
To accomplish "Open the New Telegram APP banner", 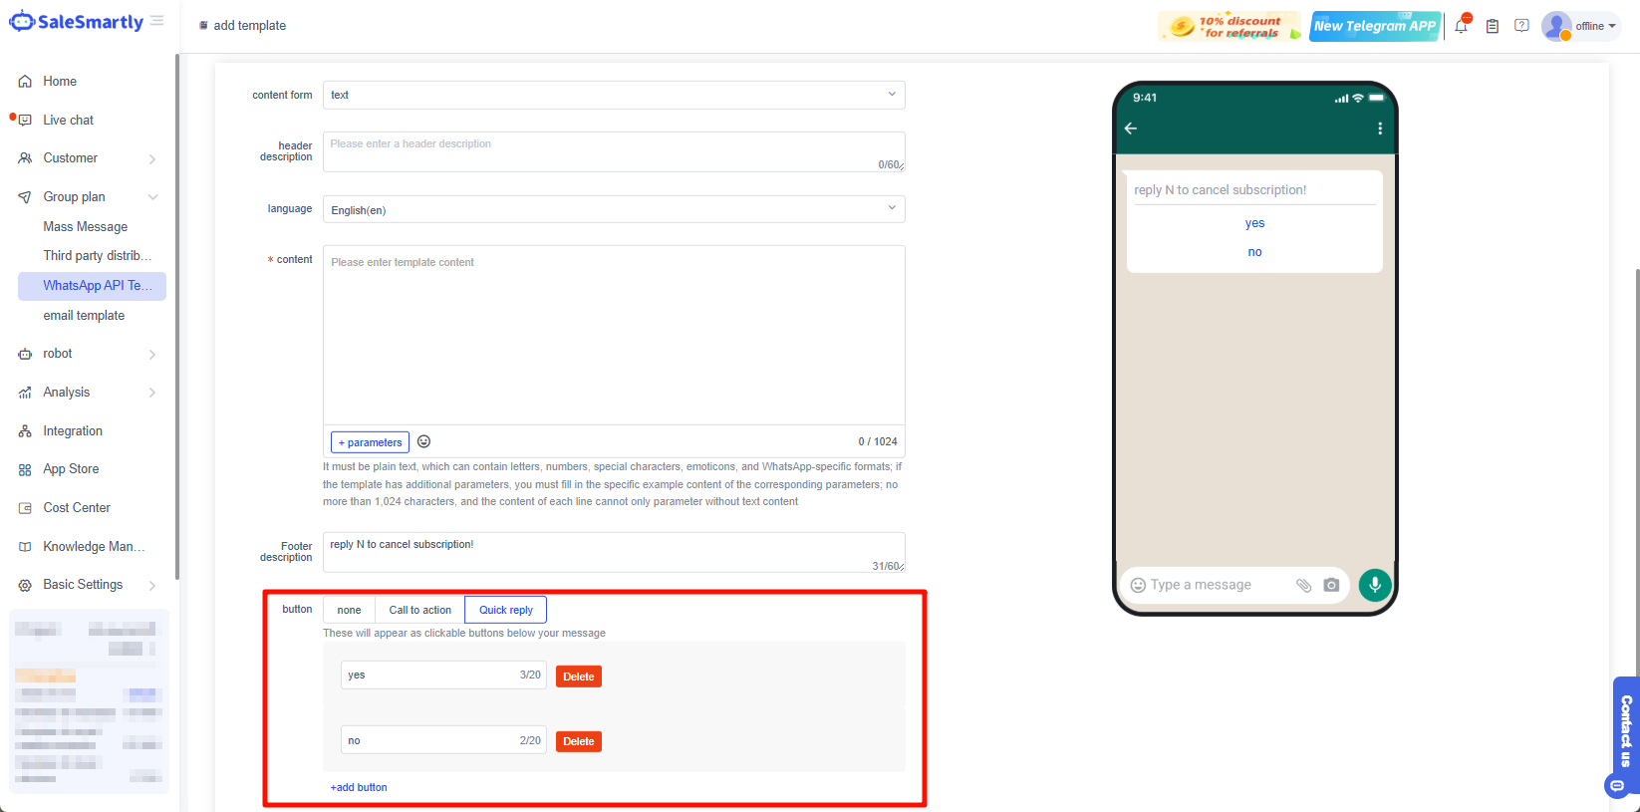I will [1375, 27].
